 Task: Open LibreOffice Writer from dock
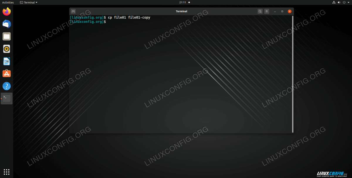pos(6,61)
